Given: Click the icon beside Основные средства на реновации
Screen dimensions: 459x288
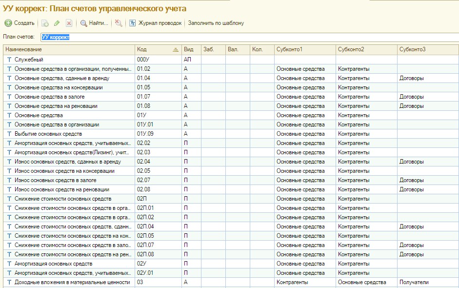Looking at the screenshot, I should tap(9, 106).
